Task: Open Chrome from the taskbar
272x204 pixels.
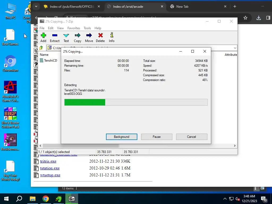Action: pyautogui.click(x=46, y=199)
